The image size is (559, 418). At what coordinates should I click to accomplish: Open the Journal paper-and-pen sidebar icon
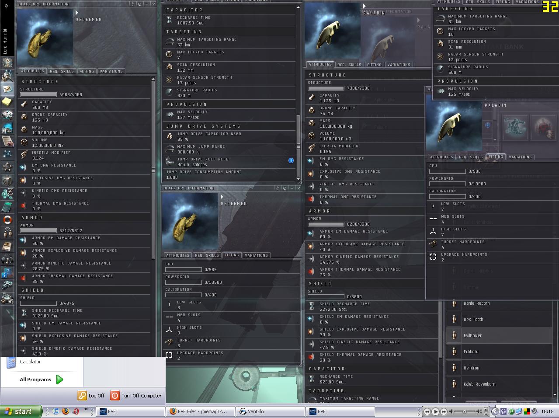(7, 141)
